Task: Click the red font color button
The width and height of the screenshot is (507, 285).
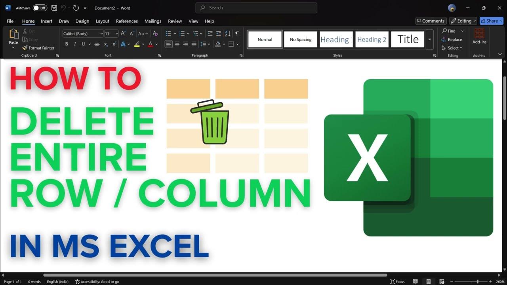Action: coord(151,44)
